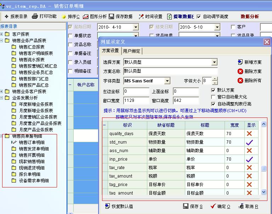Click 恢复默认值 restore defaults icon
This screenshot has height=214, width=272.
(108, 206)
